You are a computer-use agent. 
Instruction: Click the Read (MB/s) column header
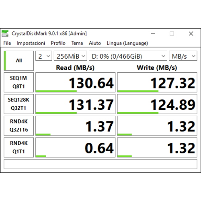[x=75, y=68]
